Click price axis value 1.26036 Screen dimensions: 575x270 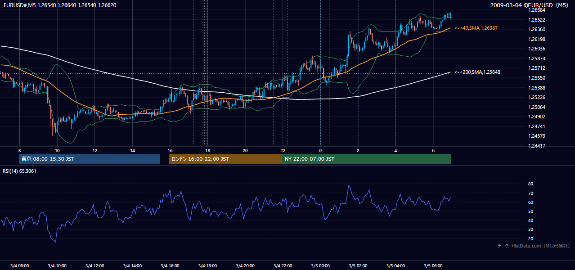(x=537, y=49)
